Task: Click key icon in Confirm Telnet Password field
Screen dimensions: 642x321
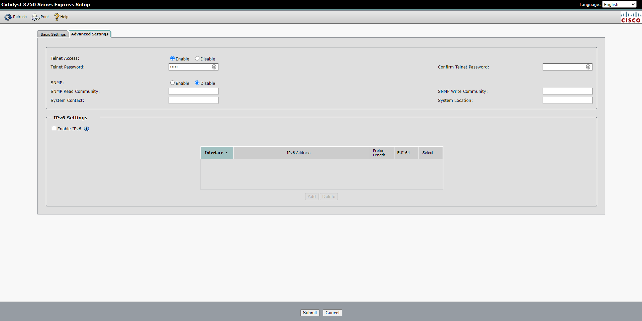Action: 588,67
